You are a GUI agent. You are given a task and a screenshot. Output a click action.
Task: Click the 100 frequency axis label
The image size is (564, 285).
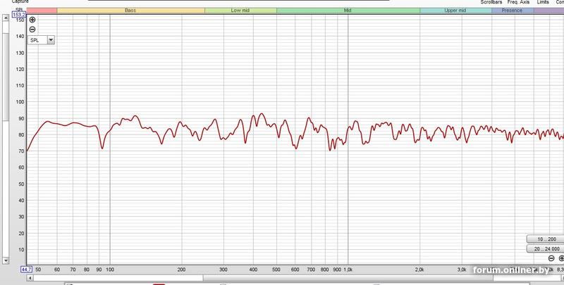coord(110,270)
